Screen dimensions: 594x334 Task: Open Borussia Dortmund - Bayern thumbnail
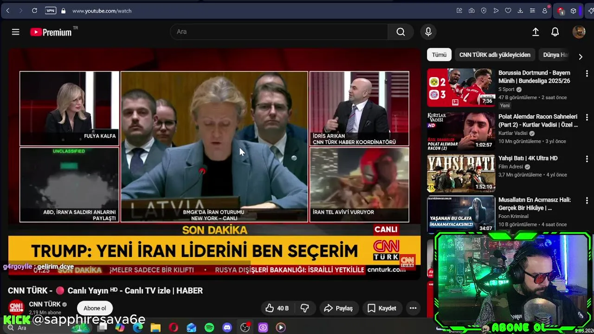pos(461,88)
